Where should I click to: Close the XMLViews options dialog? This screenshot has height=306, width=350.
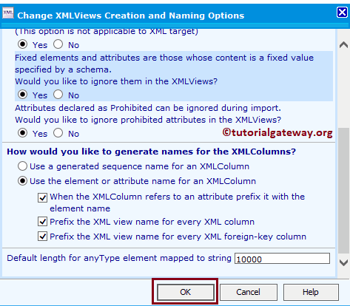pyautogui.click(x=343, y=13)
